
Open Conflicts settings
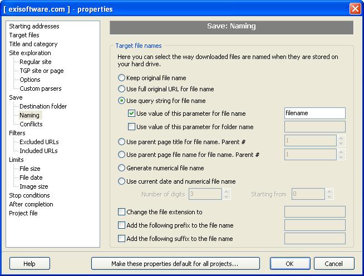tap(31, 124)
